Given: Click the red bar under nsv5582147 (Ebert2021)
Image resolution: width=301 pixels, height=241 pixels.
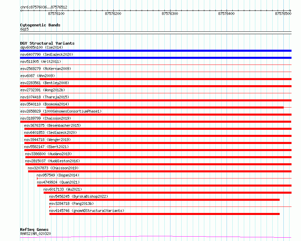Looking at the screenshot, I should [x=158, y=150].
